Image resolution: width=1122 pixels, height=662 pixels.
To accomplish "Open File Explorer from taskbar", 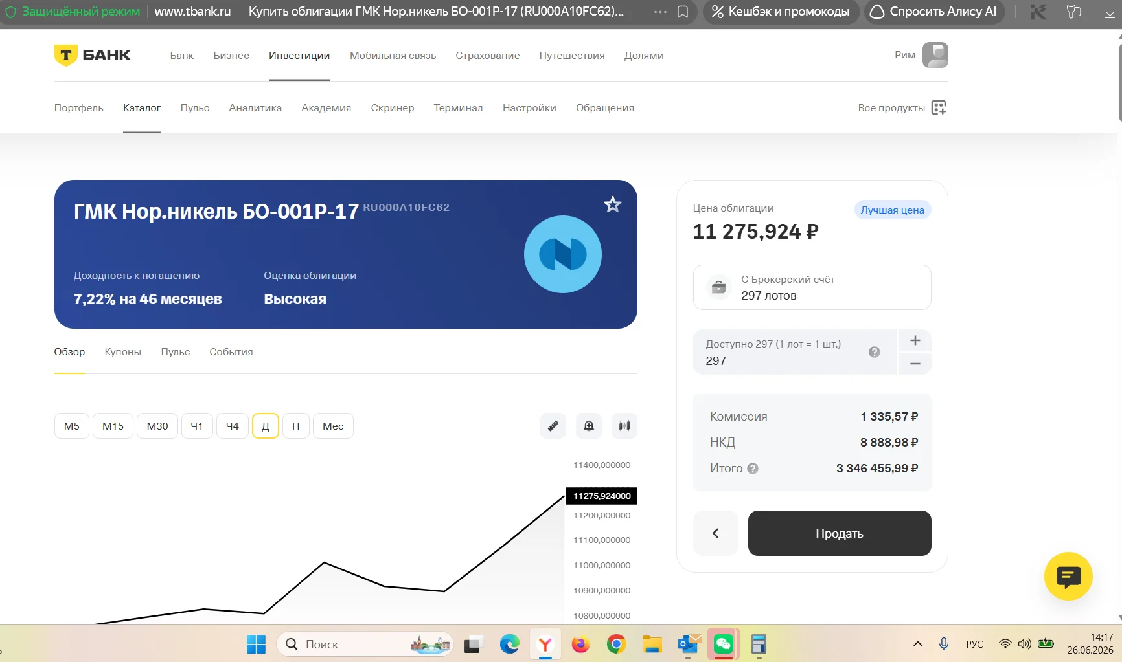I will [x=652, y=644].
